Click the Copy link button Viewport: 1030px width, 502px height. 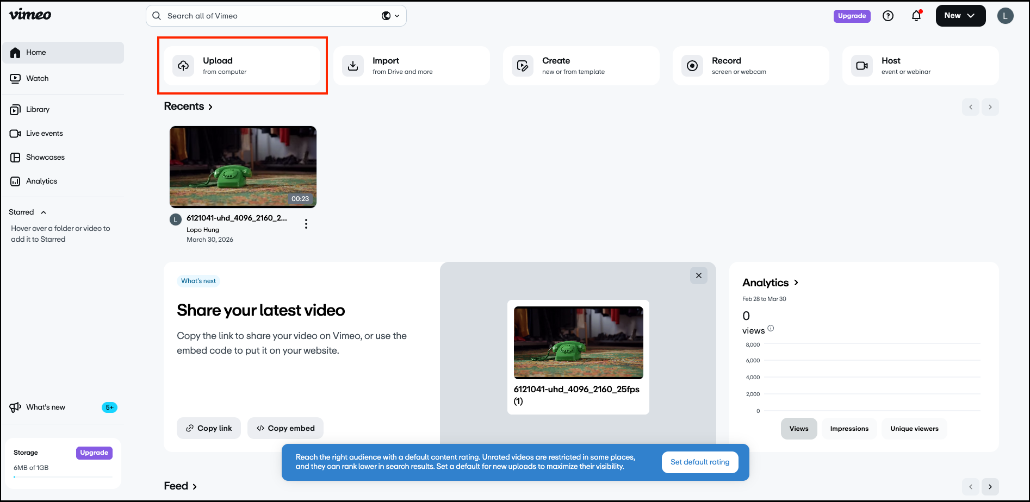point(209,428)
